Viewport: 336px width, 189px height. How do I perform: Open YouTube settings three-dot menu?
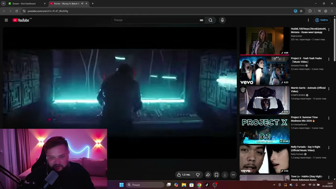click(308, 20)
